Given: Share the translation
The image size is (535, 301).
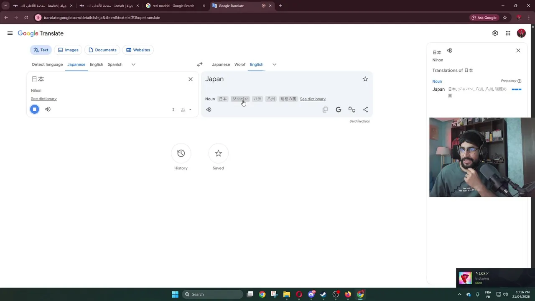Looking at the screenshot, I should click(365, 110).
